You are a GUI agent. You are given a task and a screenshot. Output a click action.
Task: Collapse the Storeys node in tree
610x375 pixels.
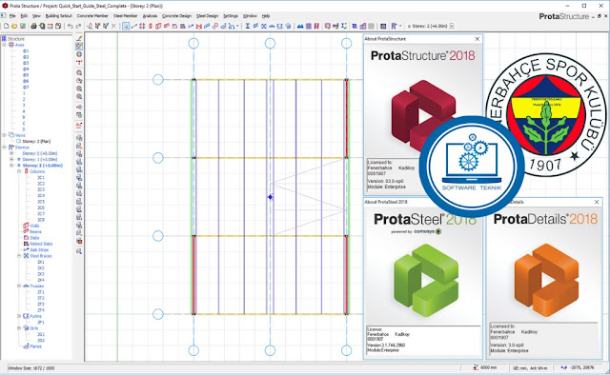tap(4, 148)
